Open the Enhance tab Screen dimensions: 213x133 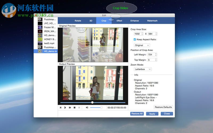[x=134, y=21]
